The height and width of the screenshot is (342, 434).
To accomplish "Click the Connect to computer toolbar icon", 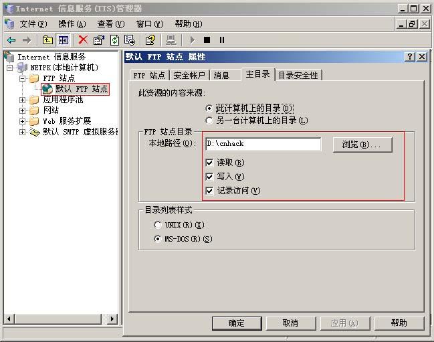I will (171, 40).
